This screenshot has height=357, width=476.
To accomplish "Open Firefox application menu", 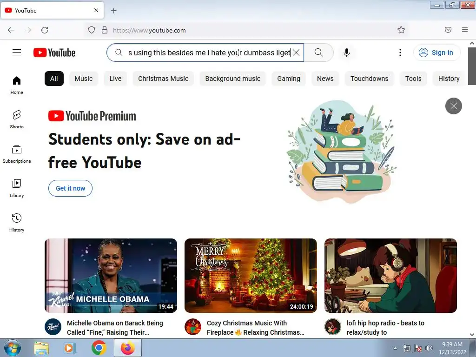I will [x=465, y=30].
